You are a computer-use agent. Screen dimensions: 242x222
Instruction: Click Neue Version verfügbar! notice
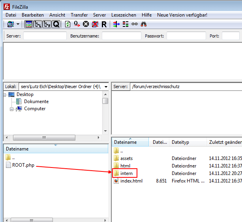[182, 15]
